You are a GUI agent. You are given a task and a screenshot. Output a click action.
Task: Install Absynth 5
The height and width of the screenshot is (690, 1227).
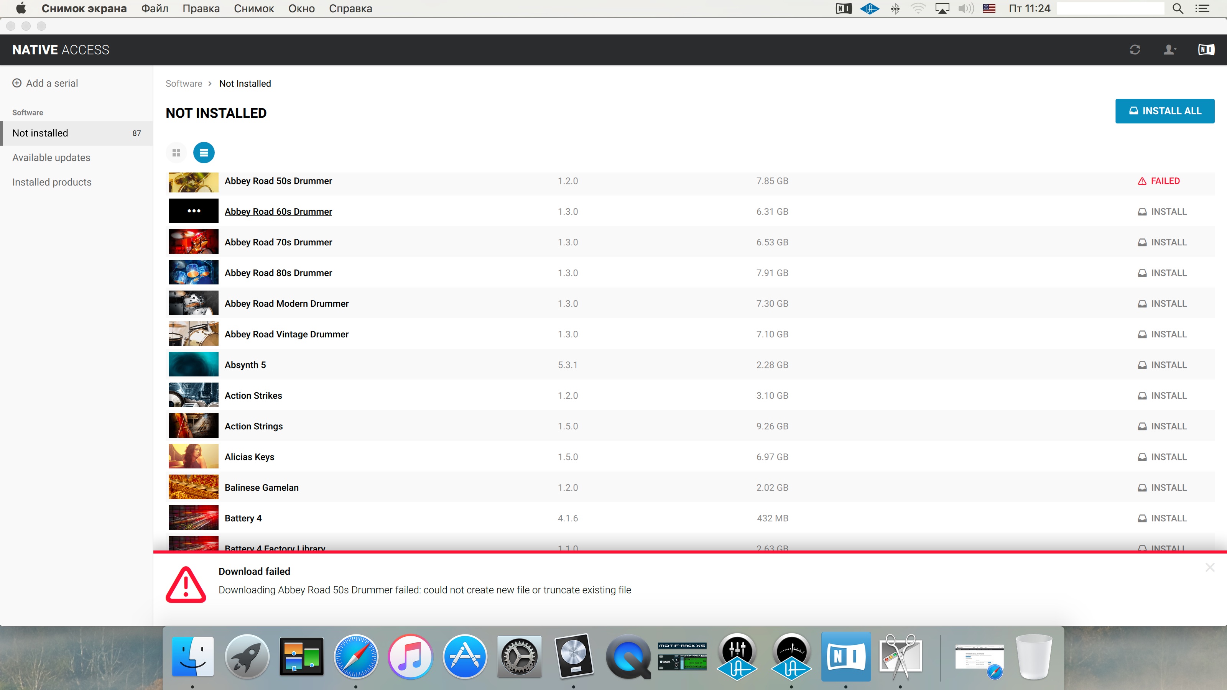[1162, 365]
